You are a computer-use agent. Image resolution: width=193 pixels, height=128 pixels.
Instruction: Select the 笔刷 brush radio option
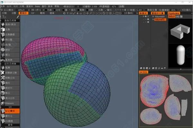click(81, 10)
